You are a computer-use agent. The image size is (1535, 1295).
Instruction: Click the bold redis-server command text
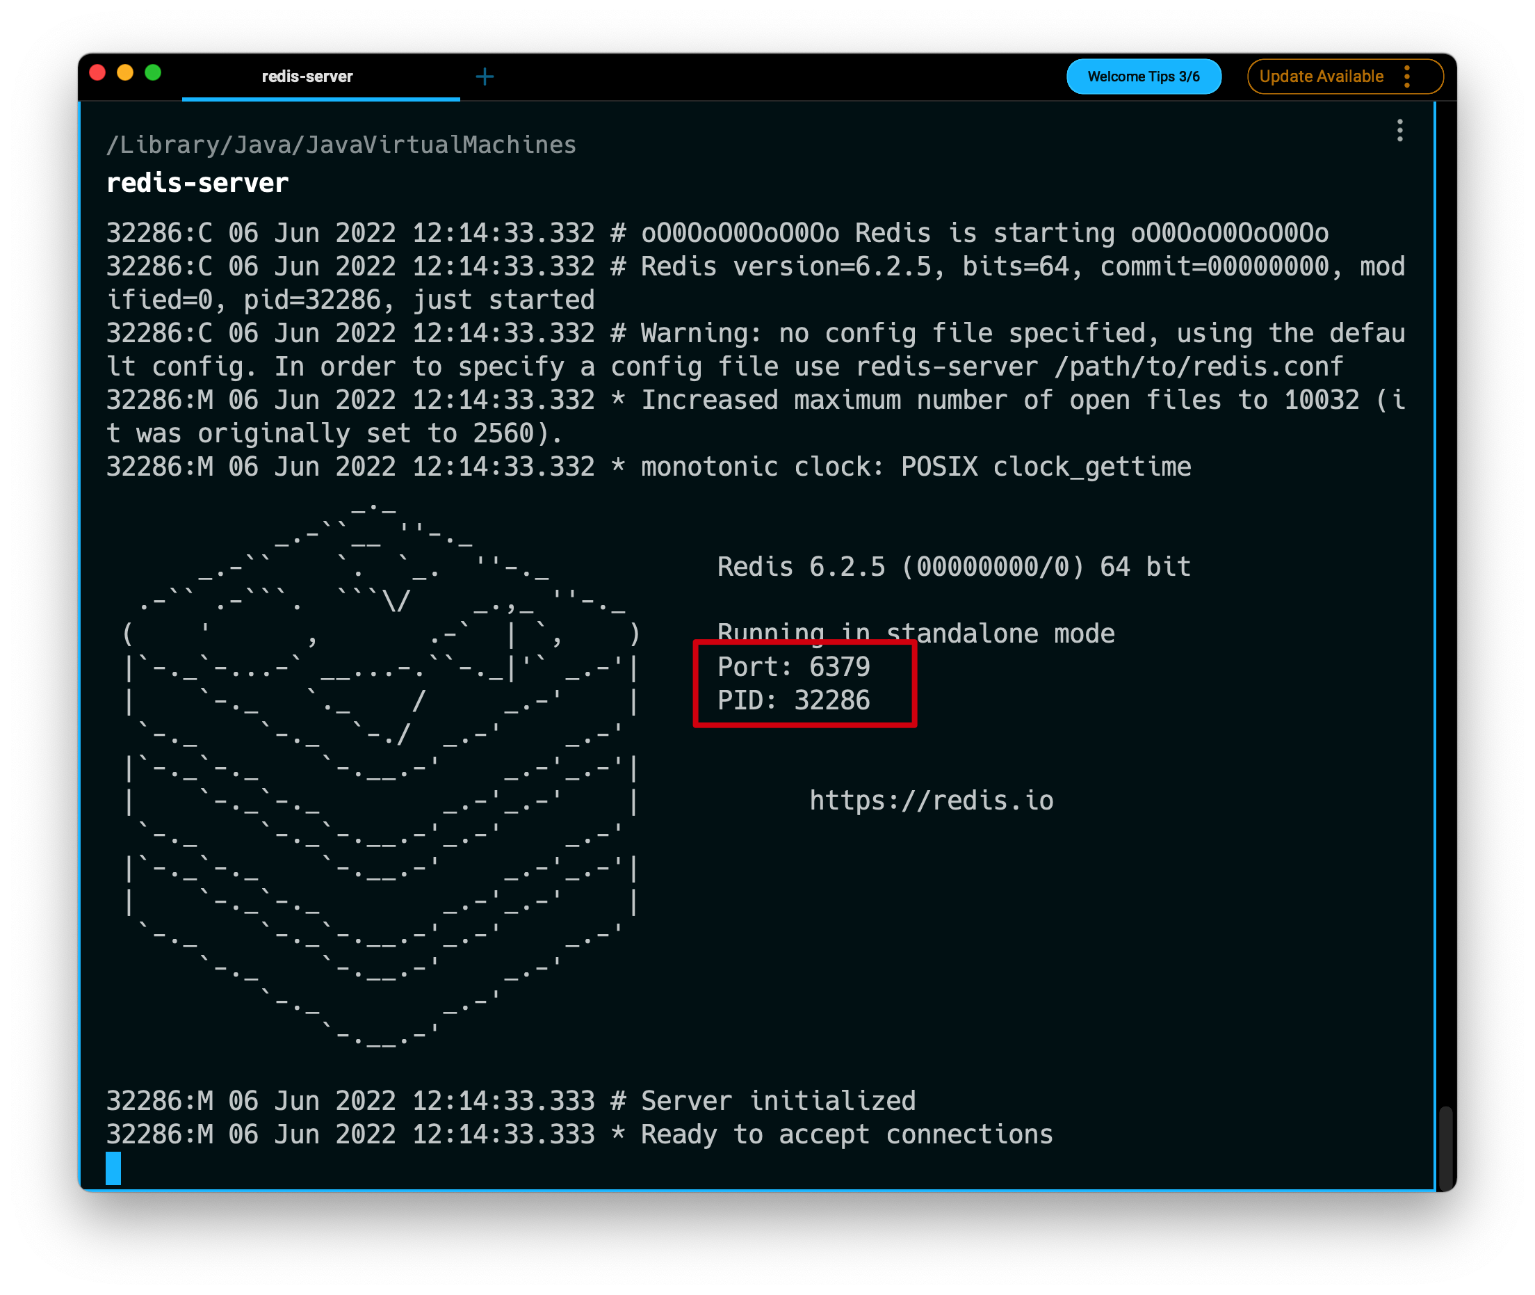pyautogui.click(x=197, y=183)
